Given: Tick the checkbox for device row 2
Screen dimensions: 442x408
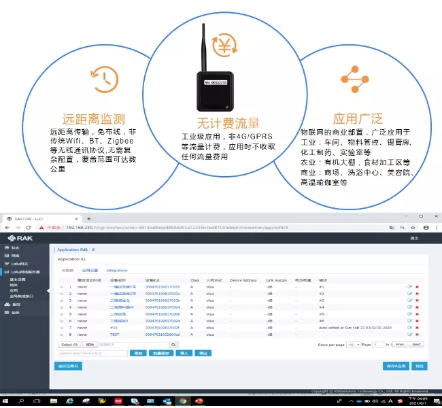Looking at the screenshot, I should (x=61, y=294).
